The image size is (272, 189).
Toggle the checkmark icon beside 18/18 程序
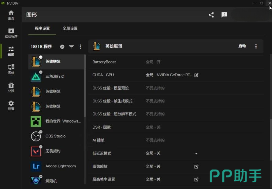[x=62, y=47]
